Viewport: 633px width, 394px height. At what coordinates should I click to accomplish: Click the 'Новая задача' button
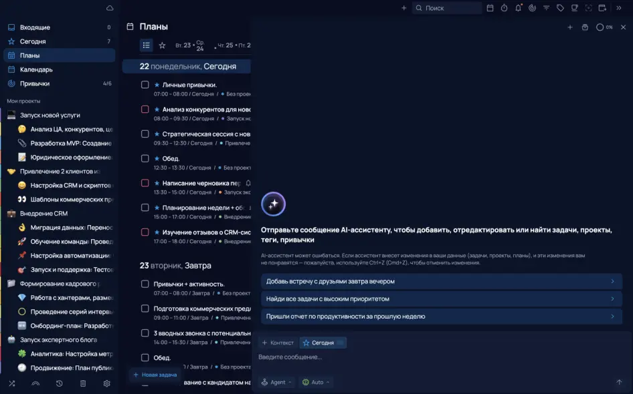coord(155,375)
